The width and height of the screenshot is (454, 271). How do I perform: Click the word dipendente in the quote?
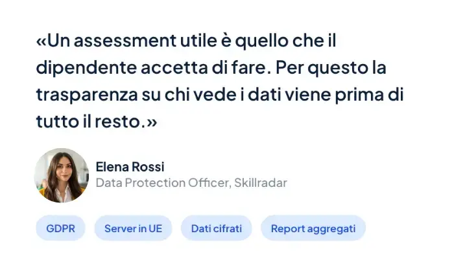coord(86,68)
